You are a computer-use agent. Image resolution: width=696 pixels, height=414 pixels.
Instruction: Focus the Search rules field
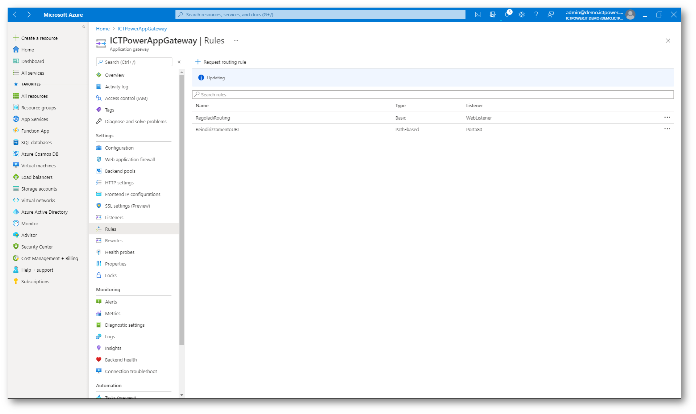tap(433, 95)
